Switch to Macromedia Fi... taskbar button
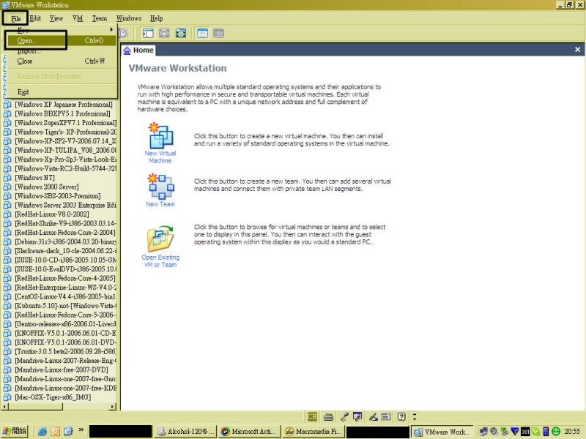 [x=314, y=432]
